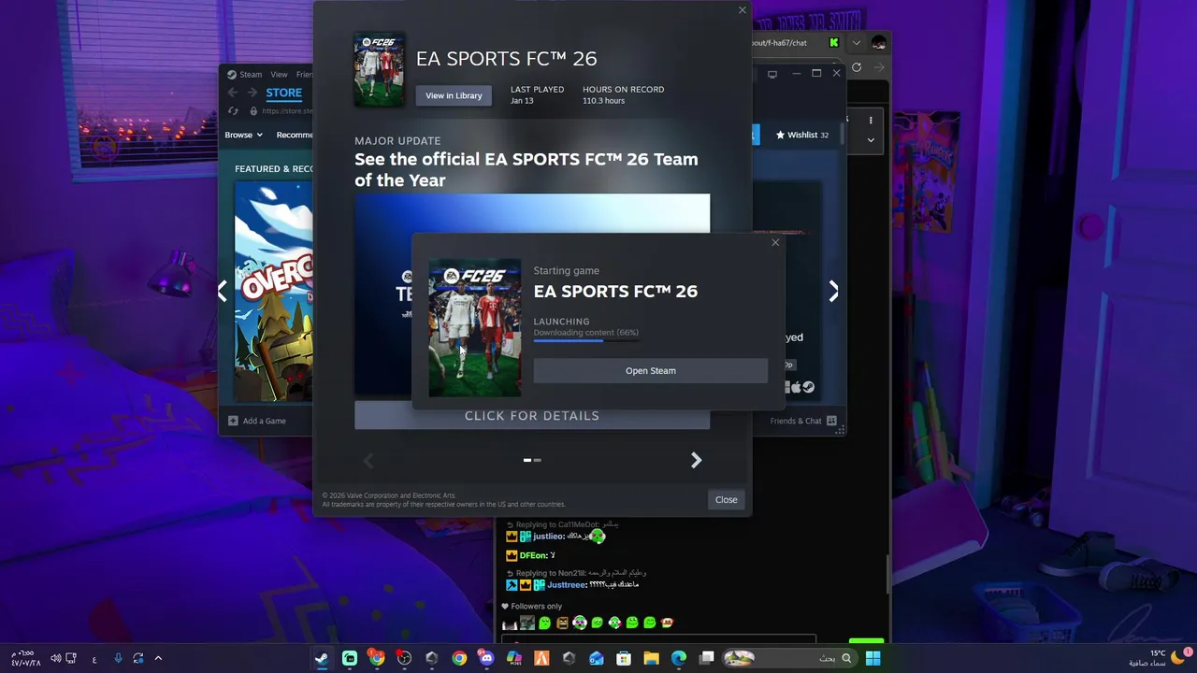The image size is (1197, 673).
Task: Expand the chevron below the three-dot menu
Action: tap(871, 140)
